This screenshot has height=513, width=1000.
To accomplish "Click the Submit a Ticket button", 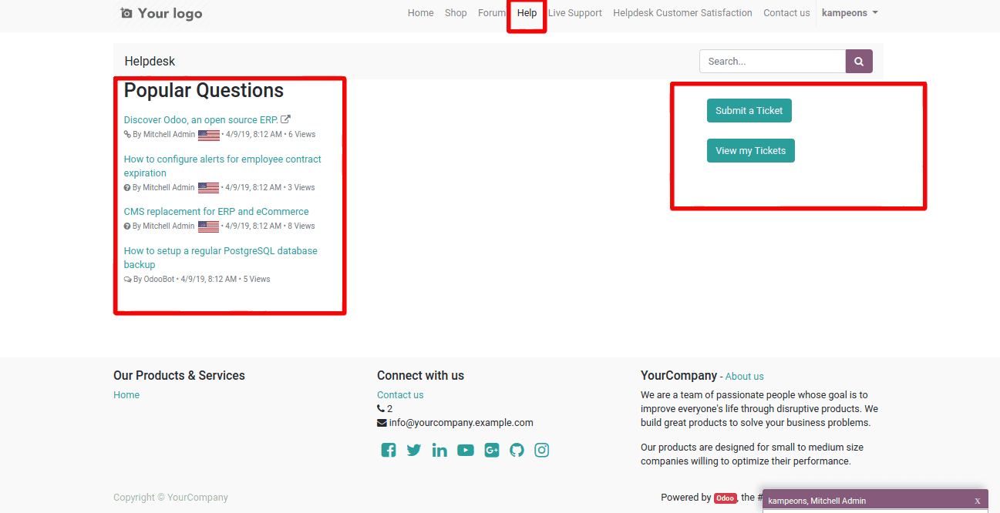I will 749,111.
